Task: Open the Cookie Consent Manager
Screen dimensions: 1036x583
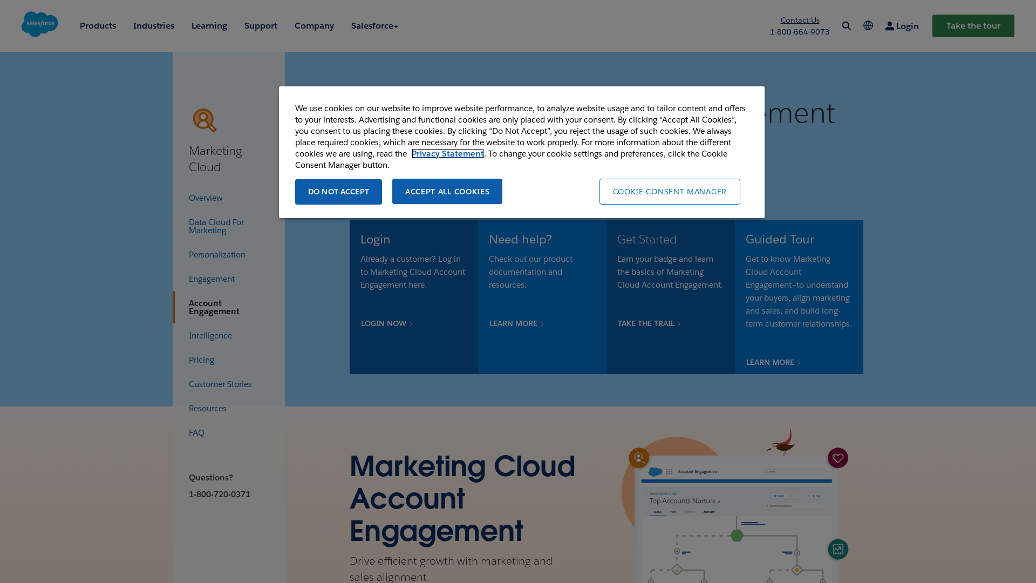Action: click(x=670, y=191)
